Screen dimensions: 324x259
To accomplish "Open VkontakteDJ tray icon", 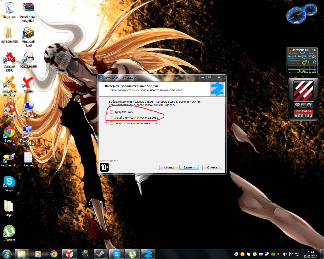I will pos(236,254).
